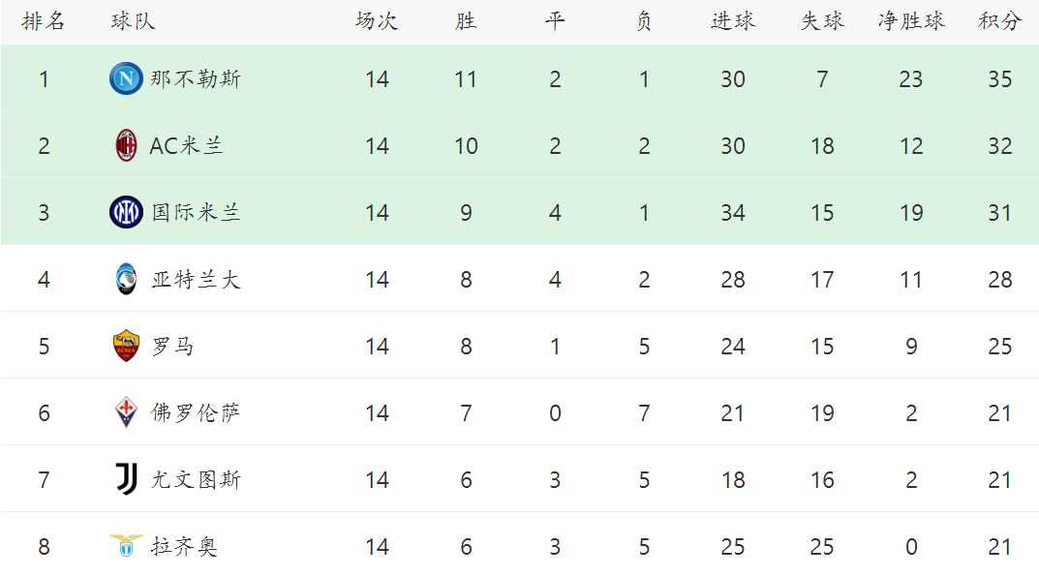
Task: Select the Inter Milan logo
Action: [126, 212]
